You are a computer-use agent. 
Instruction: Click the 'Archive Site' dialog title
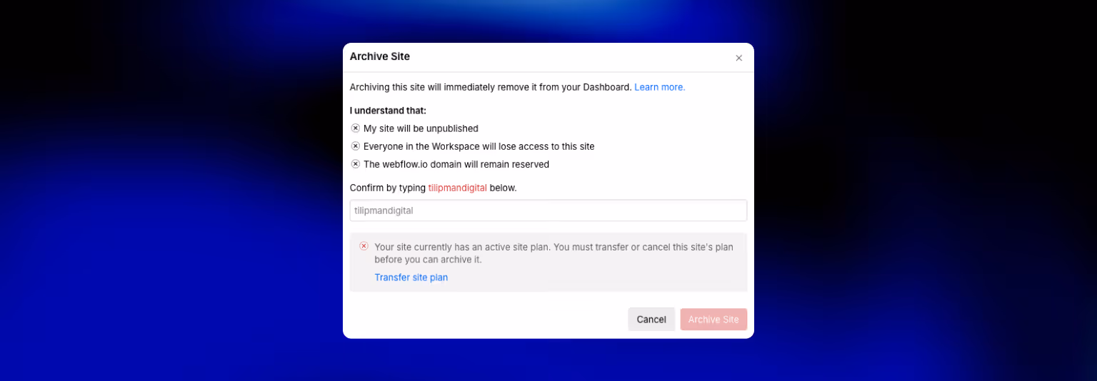(380, 56)
